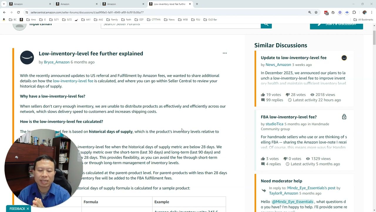Open the All Bookmarks folder
The width and height of the screenshot is (376, 212).
click(x=363, y=19)
